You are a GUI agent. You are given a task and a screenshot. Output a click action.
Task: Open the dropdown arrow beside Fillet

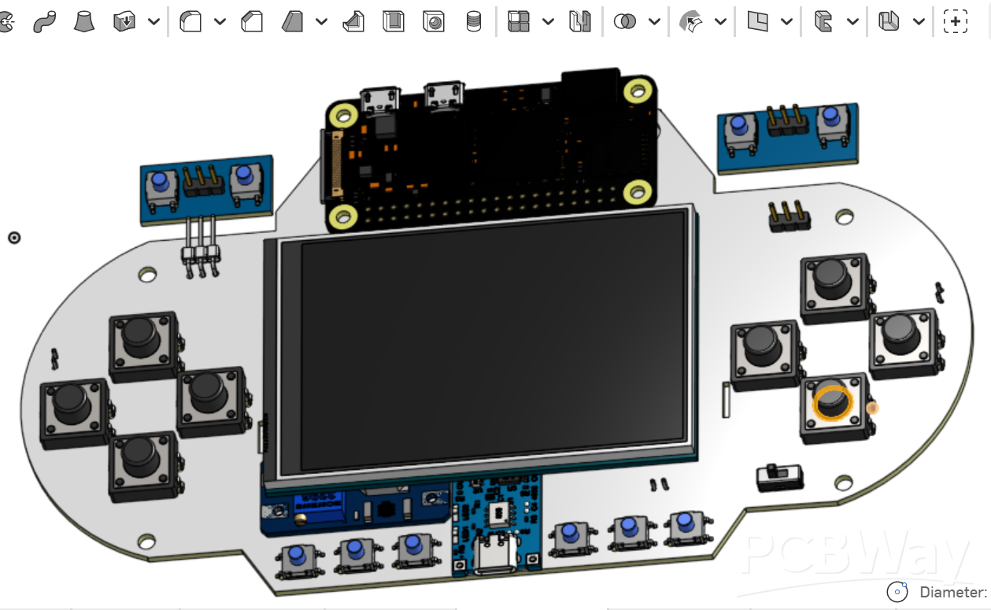pyautogui.click(x=220, y=22)
